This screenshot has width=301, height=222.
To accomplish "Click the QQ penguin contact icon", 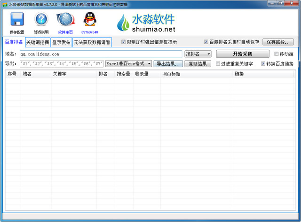I will [90, 19].
